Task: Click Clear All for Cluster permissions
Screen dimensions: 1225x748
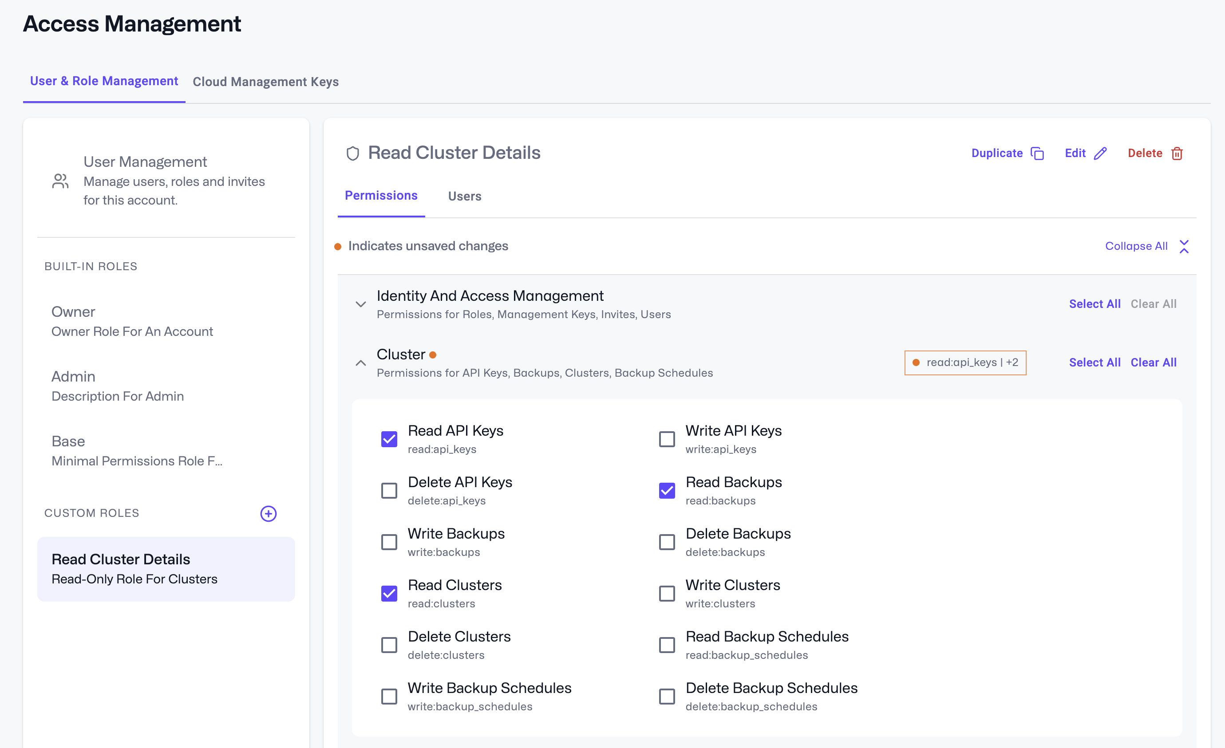Action: pos(1153,362)
